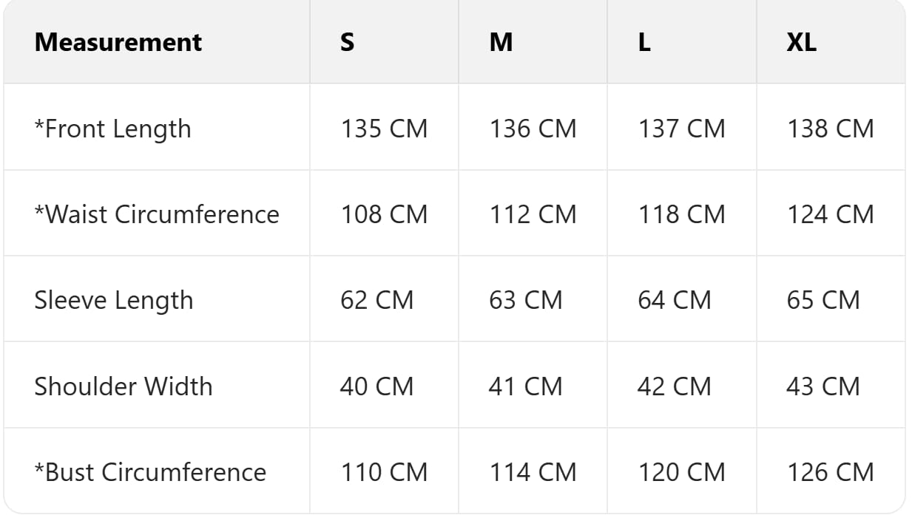Select the 64 CM sleeve length cell
Screen dimensions: 912x515
(675, 300)
